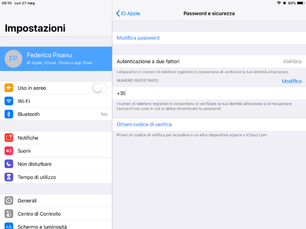Open the Non disturbare moon icon
This screenshot has height=229, width=306.
coord(9,164)
